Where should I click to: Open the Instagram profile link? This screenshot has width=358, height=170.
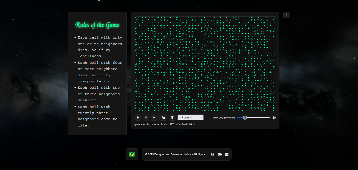tap(213, 154)
